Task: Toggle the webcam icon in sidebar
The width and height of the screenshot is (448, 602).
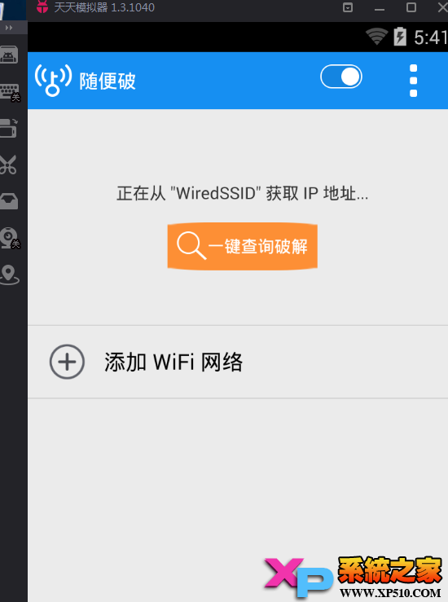Action: (x=10, y=238)
